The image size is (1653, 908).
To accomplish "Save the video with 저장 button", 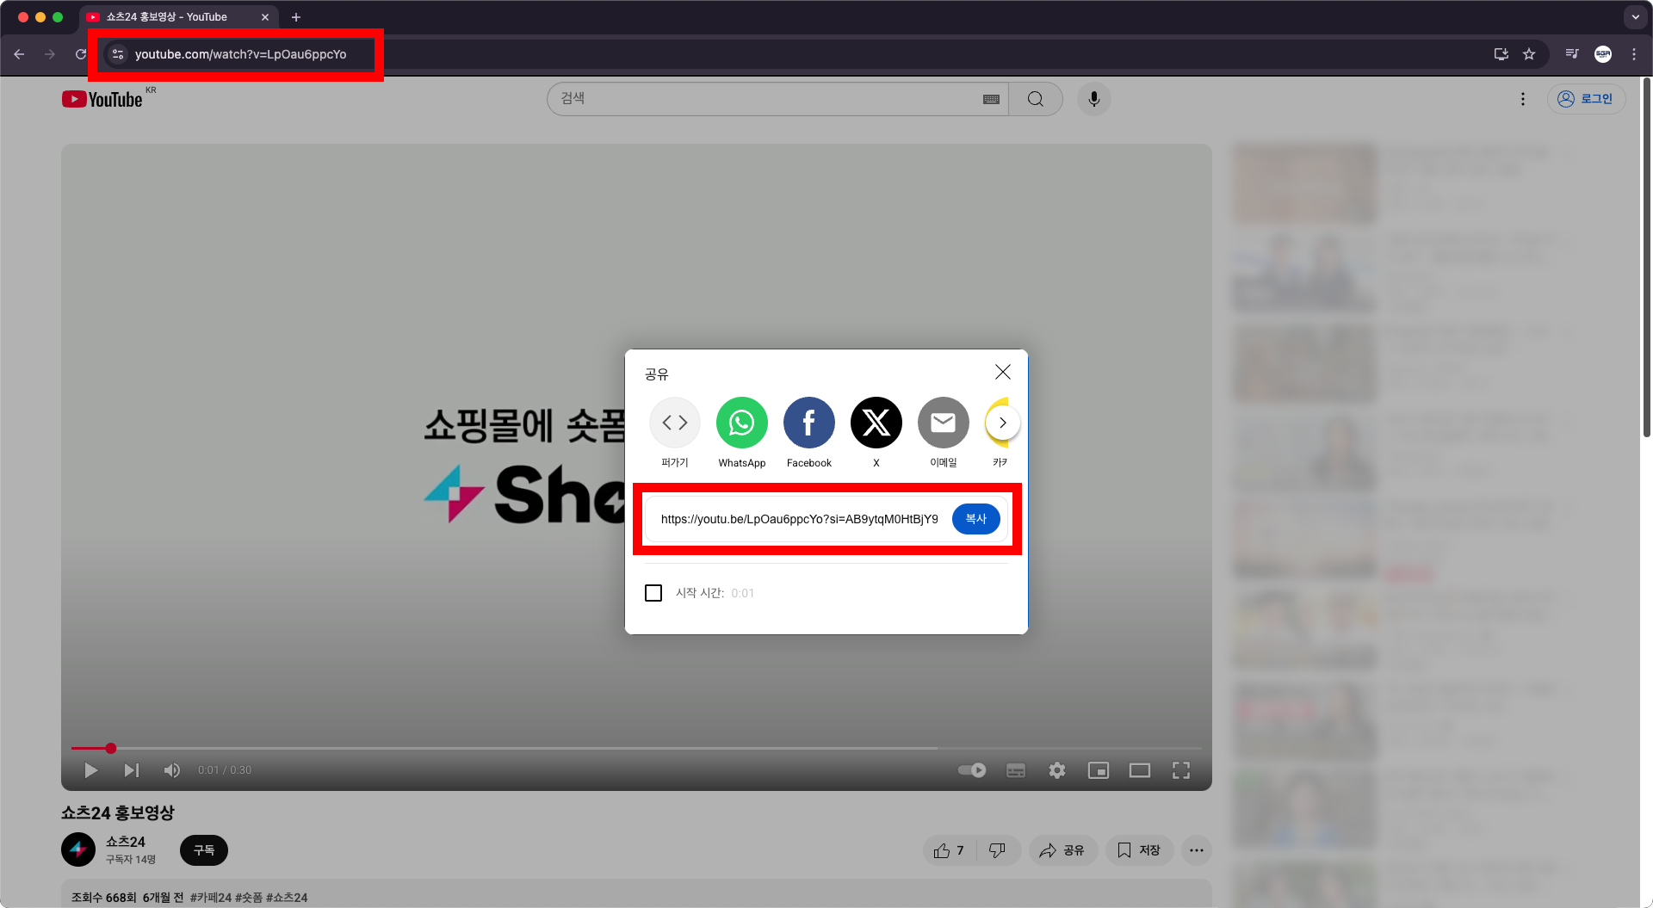I will pos(1139,850).
